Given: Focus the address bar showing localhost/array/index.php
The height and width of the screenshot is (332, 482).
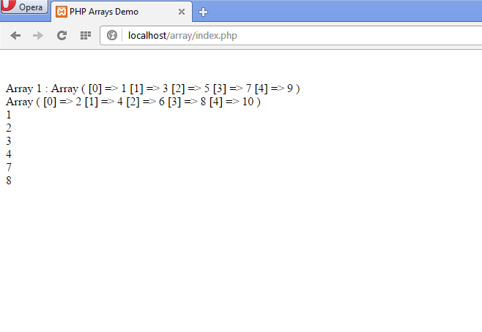Looking at the screenshot, I should (x=291, y=36).
